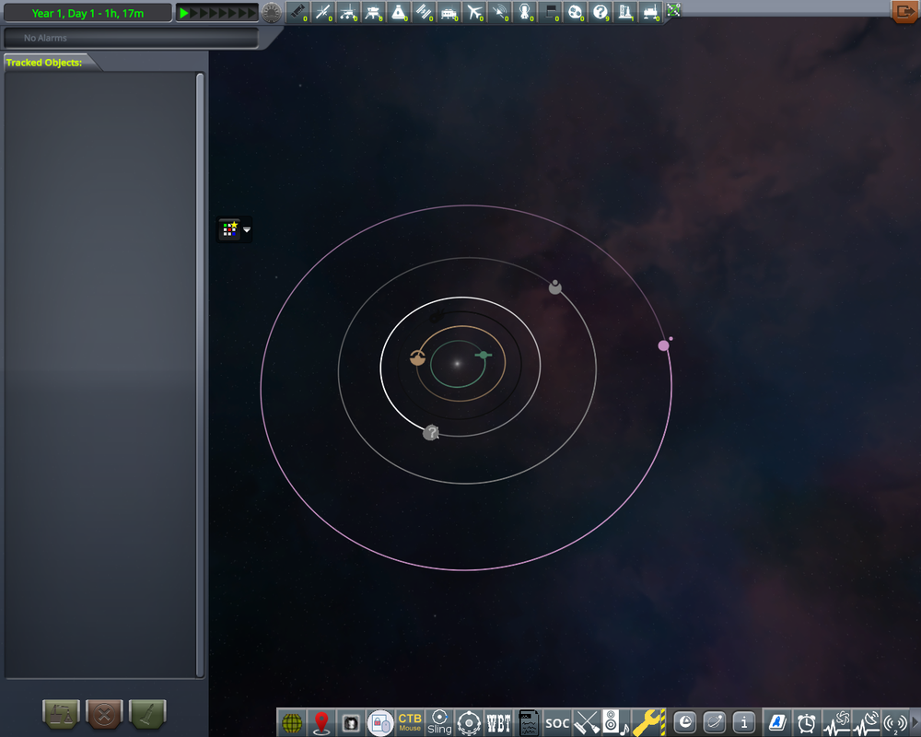The width and height of the screenshot is (921, 737).
Task: Select the grey planet on third orbit
Action: (555, 287)
